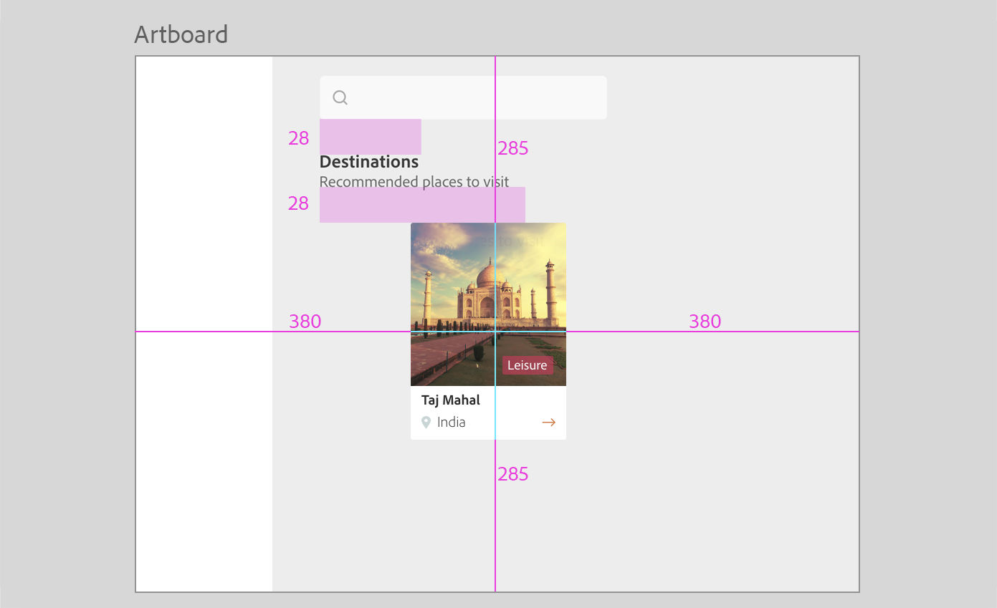Click the magnifying glass search icon

340,97
